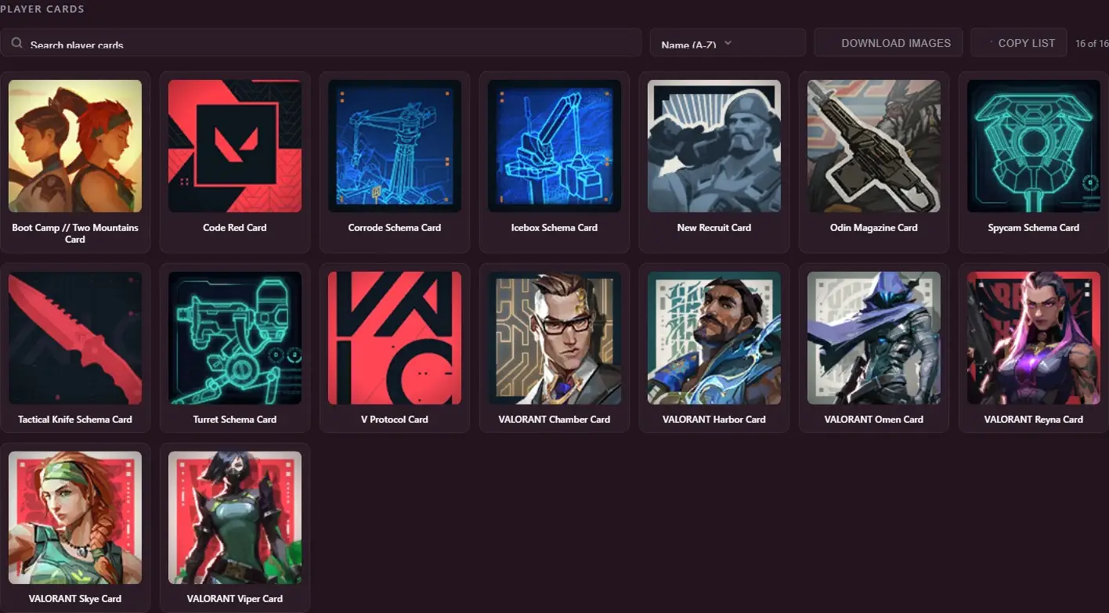Viewport: 1109px width, 613px height.
Task: Click the 'Boot Camp // Two Mountains Card' label
Action: [x=75, y=233]
